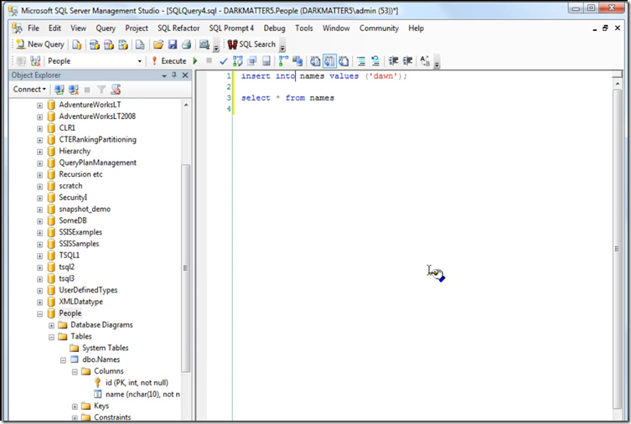
Task: Click the Connect query icon in the editor toolbar
Action: (x=21, y=61)
